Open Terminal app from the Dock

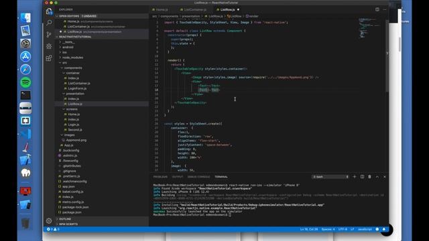tap(25, 95)
